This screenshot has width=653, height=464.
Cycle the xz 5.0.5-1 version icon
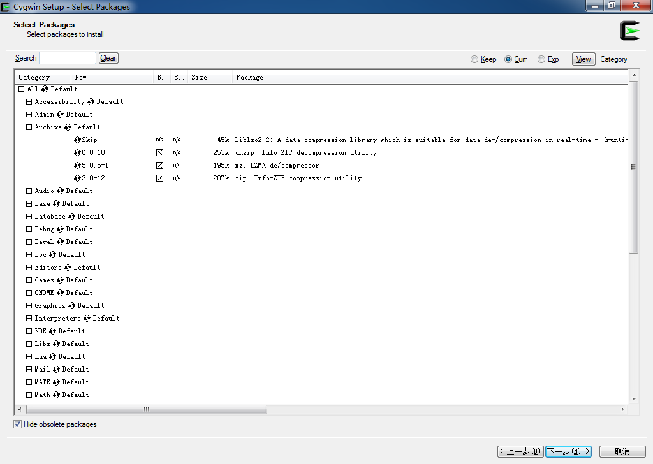[x=77, y=166]
